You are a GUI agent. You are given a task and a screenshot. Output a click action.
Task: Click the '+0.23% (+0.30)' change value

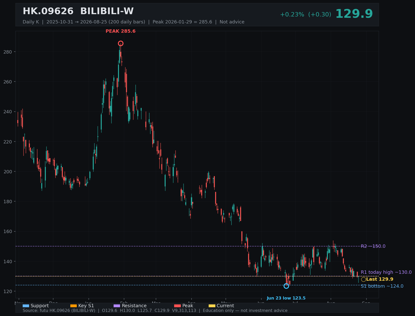point(306,15)
